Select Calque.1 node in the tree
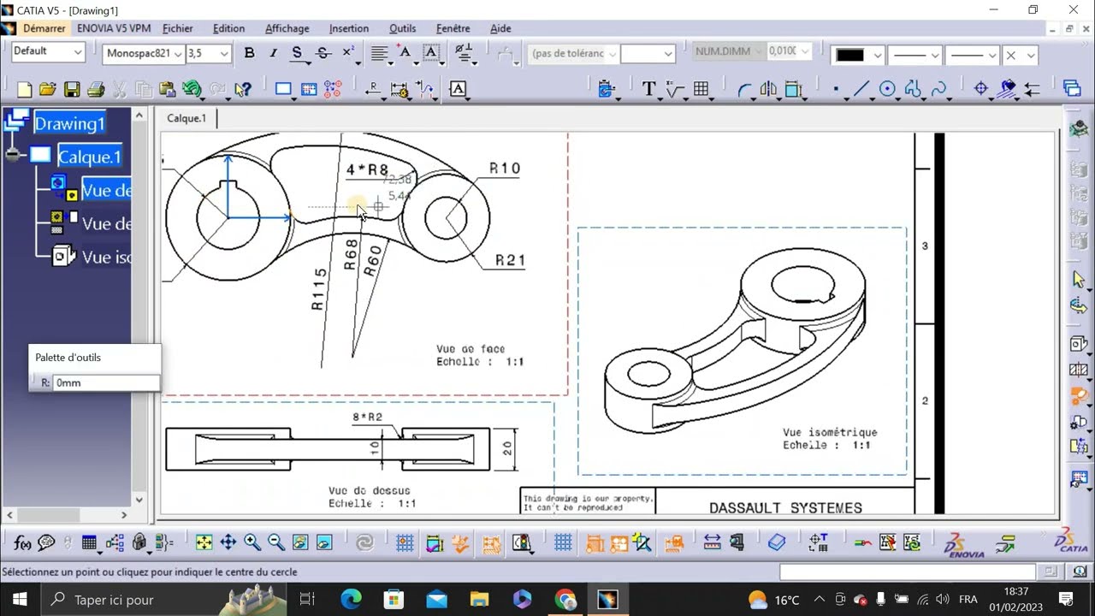This screenshot has height=616, width=1095. 90,157
